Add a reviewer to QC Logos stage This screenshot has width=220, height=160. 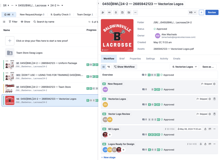[x=110, y=135]
